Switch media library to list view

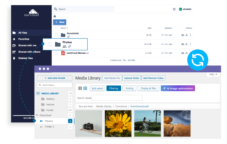point(80,88)
